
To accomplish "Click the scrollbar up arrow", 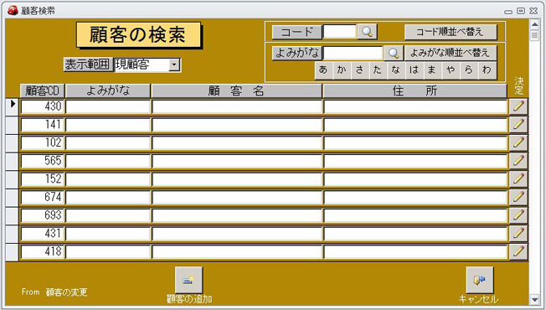I will point(534,24).
